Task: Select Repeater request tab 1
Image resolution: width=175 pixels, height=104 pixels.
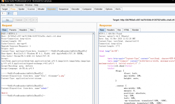Action: point(3,13)
